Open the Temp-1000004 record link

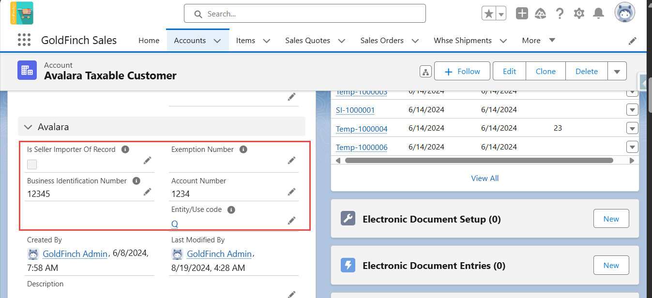[362, 129]
